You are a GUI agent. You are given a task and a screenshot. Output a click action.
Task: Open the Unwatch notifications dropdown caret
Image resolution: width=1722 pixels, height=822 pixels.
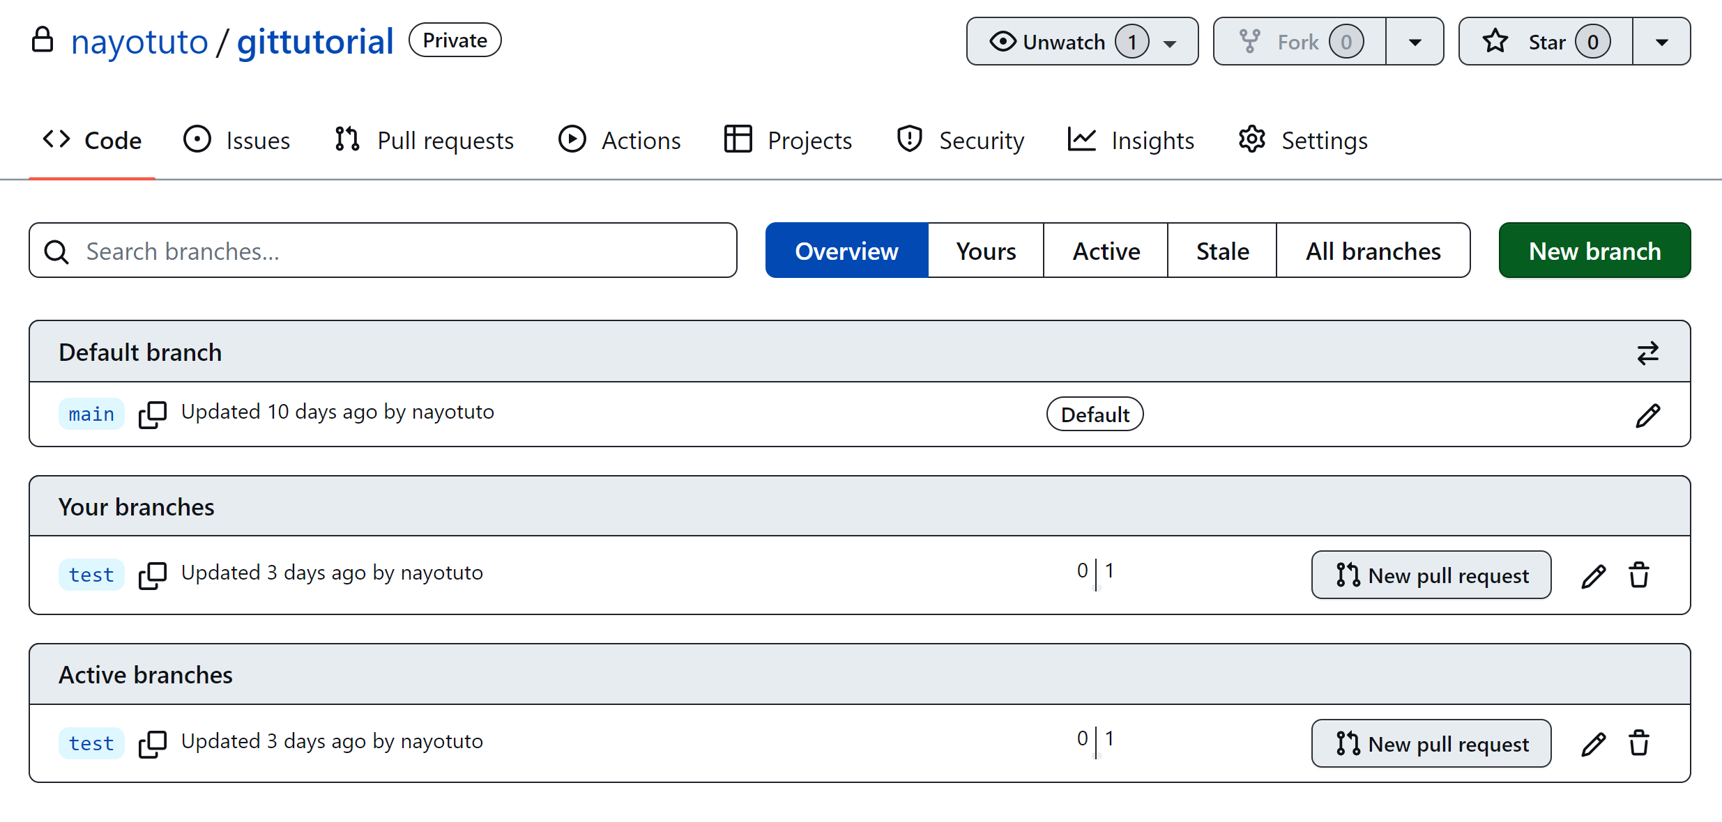point(1170,43)
